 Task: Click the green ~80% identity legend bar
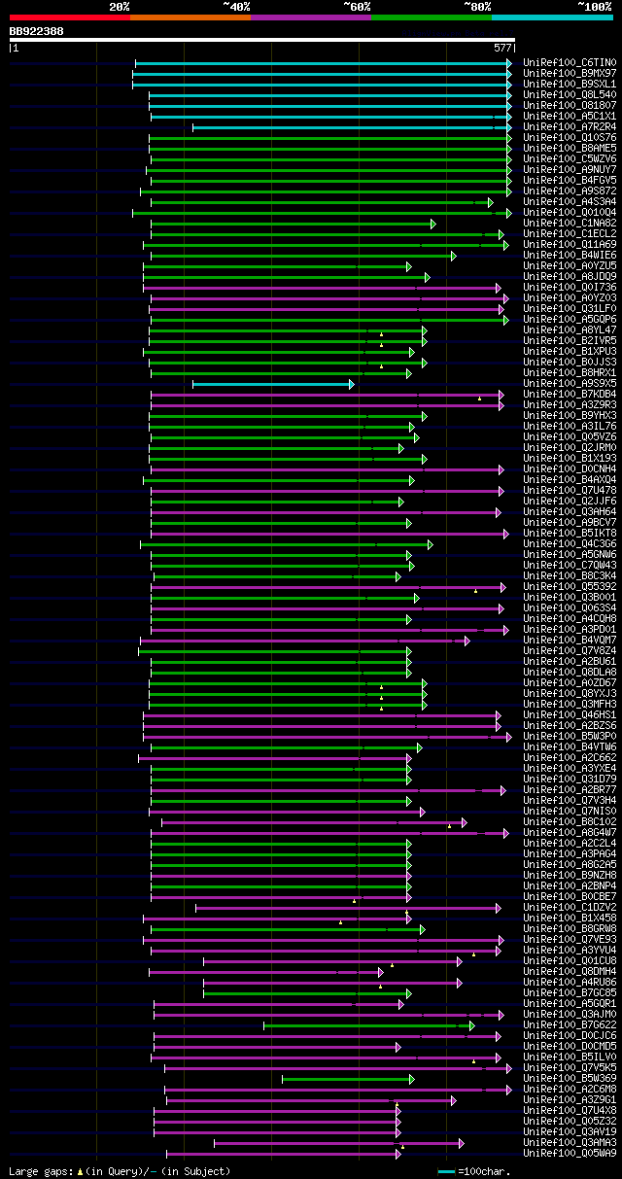(431, 17)
